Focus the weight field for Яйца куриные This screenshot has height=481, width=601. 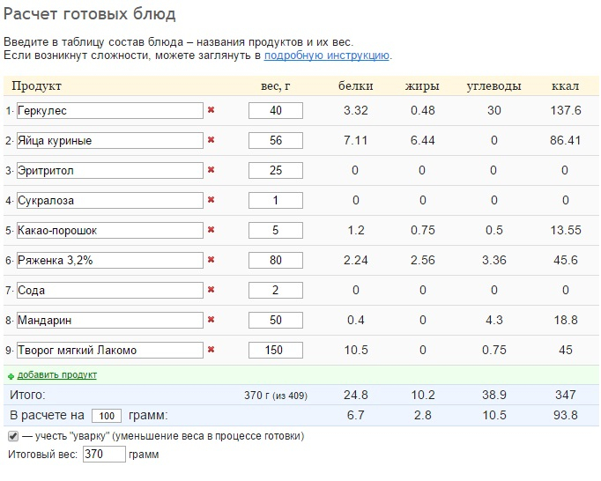(x=275, y=141)
